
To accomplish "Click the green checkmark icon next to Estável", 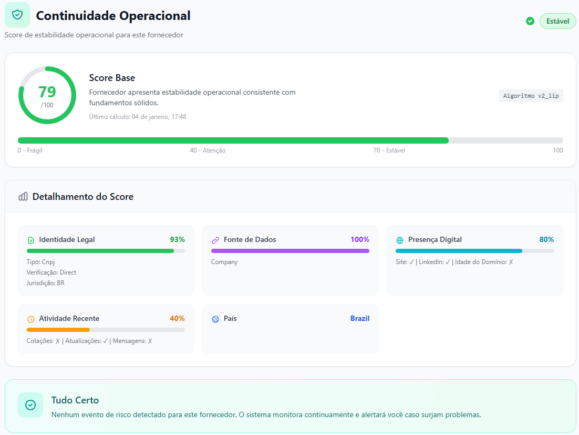I will (x=530, y=21).
